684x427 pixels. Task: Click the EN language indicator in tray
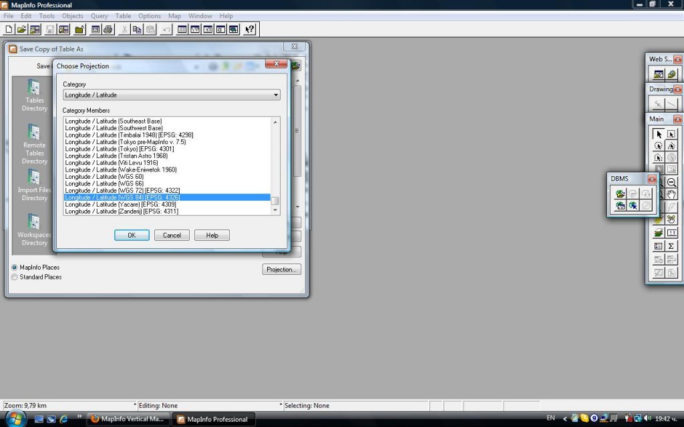pyautogui.click(x=550, y=418)
